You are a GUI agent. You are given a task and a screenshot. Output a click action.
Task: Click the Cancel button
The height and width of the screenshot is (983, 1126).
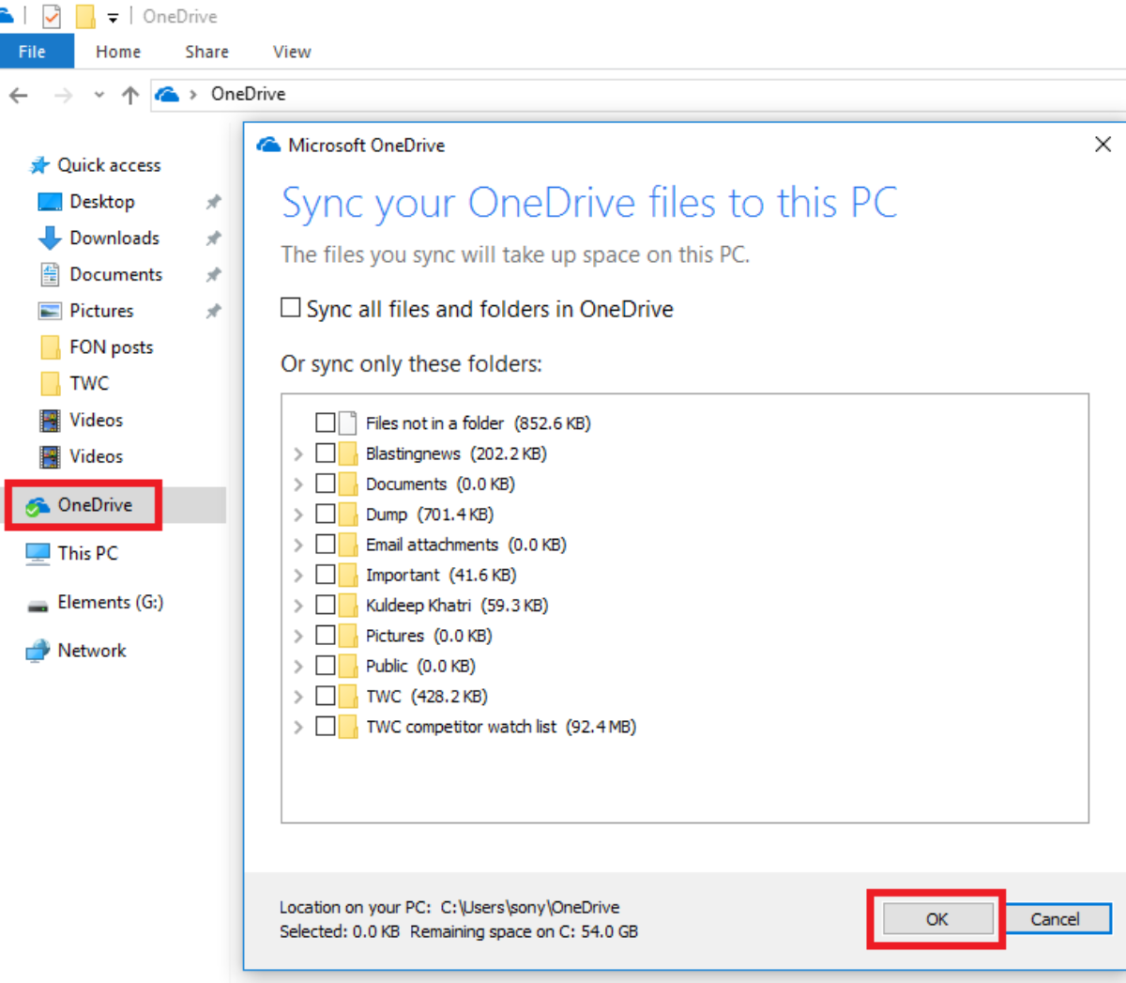tap(1055, 919)
